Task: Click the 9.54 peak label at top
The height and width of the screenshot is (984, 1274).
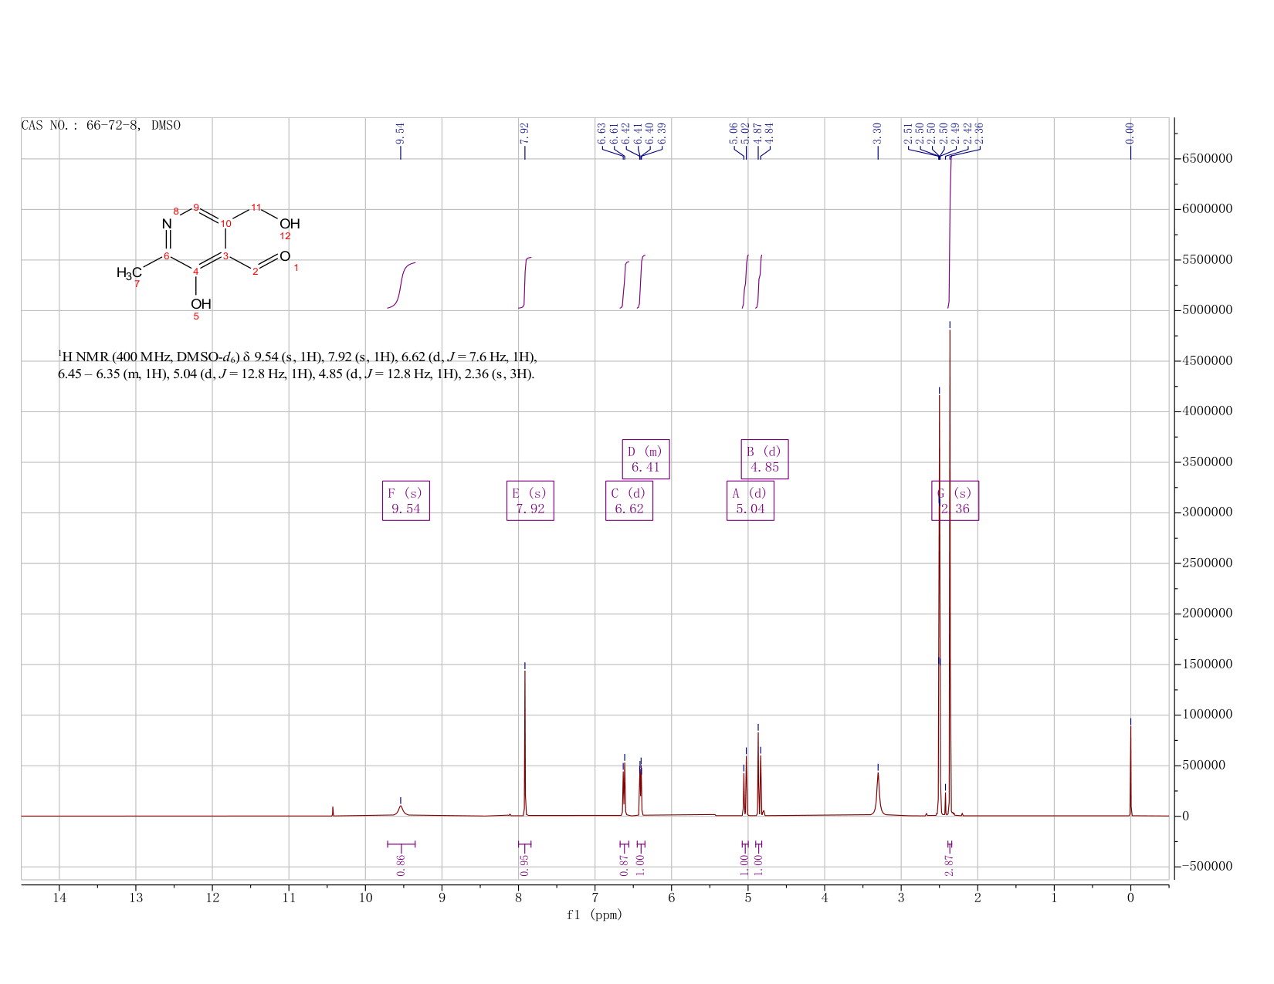Action: click(x=401, y=134)
